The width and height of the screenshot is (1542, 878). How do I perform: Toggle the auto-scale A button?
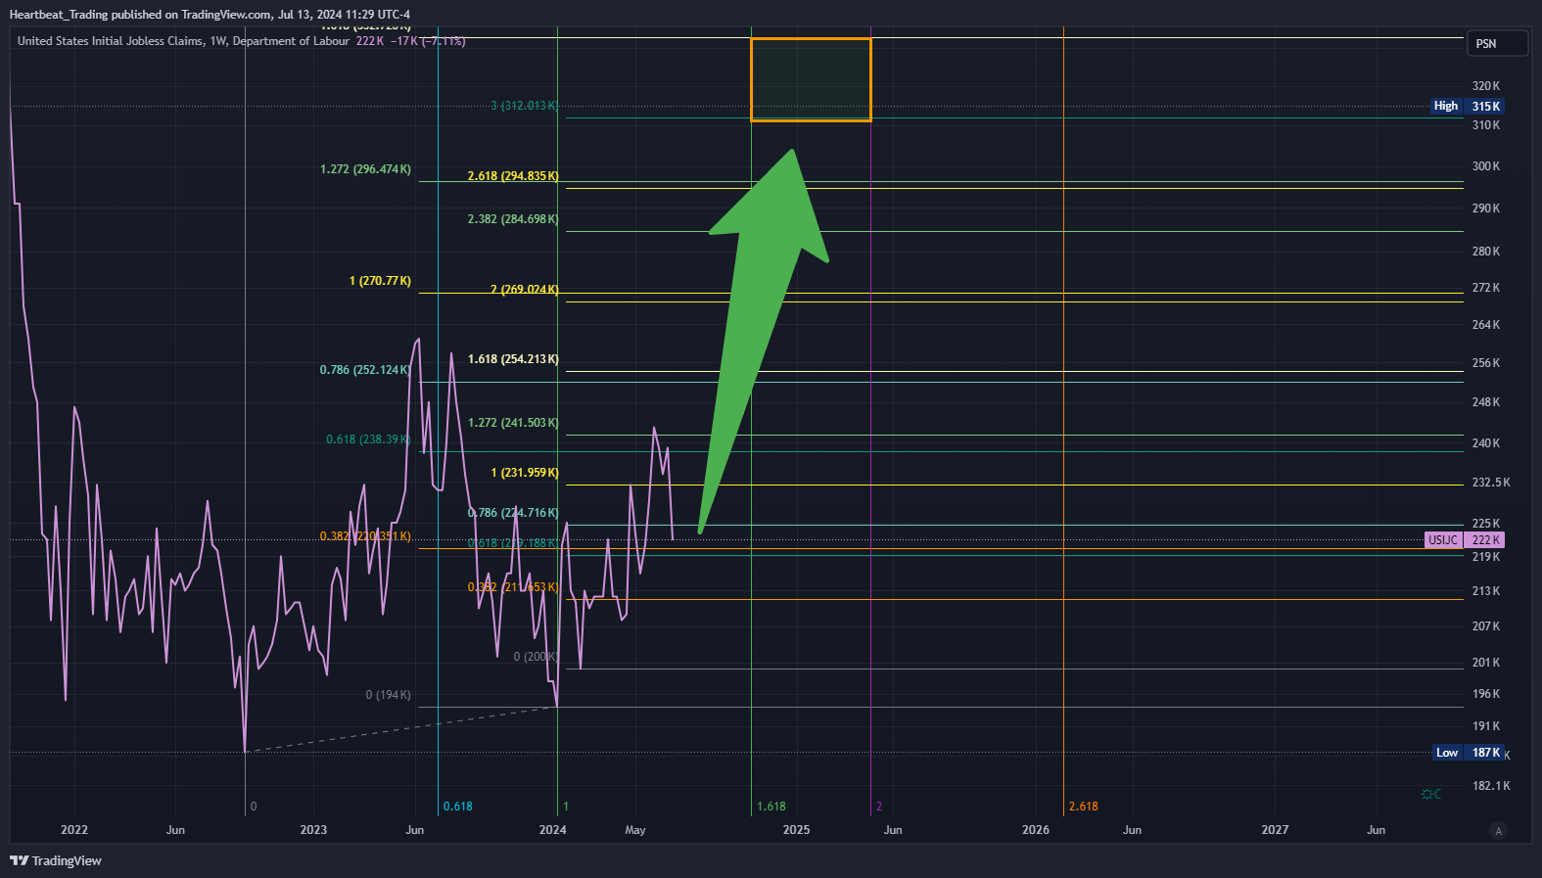(1497, 831)
